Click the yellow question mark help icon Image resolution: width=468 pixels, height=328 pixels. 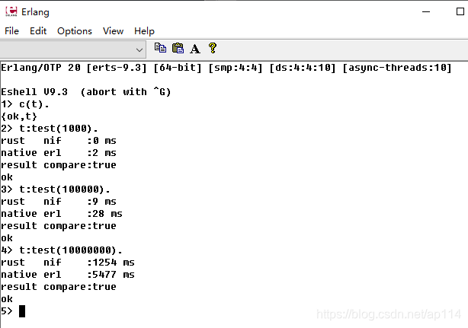click(x=213, y=48)
